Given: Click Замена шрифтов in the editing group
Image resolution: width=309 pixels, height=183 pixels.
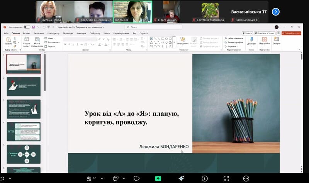Looking at the screenshot, I should (234, 42).
